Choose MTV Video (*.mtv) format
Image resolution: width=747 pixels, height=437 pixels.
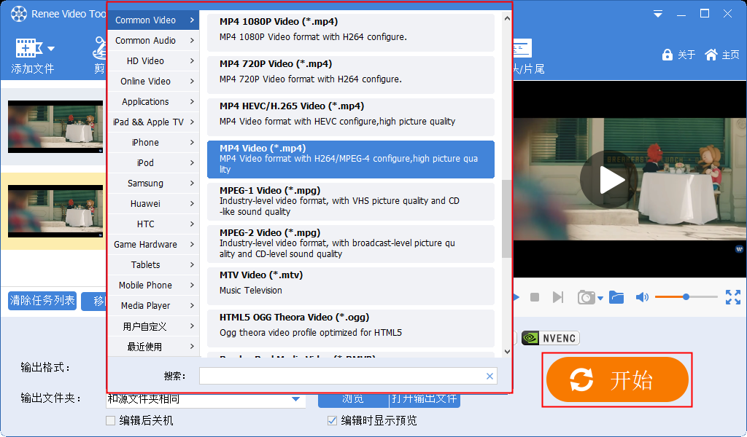[x=351, y=286]
